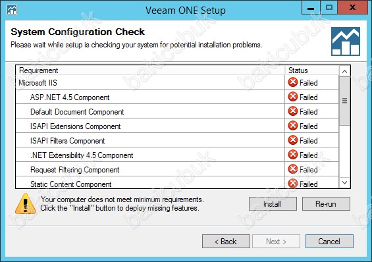Image resolution: width=372 pixels, height=262 pixels.
Task: Click Install to deploy missing features
Action: (x=273, y=204)
